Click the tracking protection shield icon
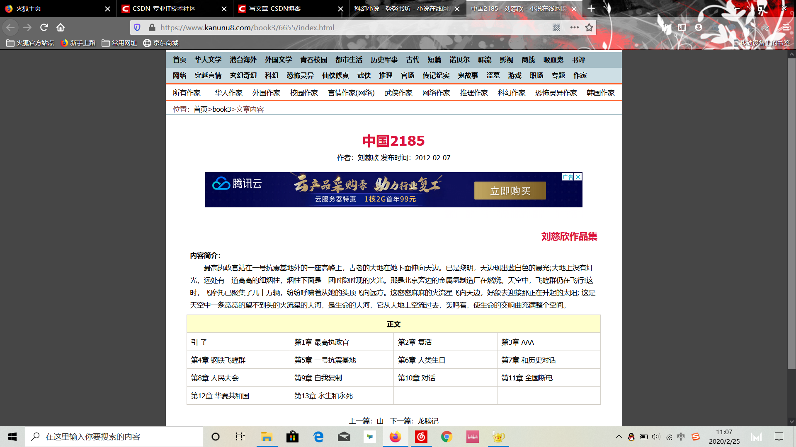The width and height of the screenshot is (796, 447). (x=137, y=28)
